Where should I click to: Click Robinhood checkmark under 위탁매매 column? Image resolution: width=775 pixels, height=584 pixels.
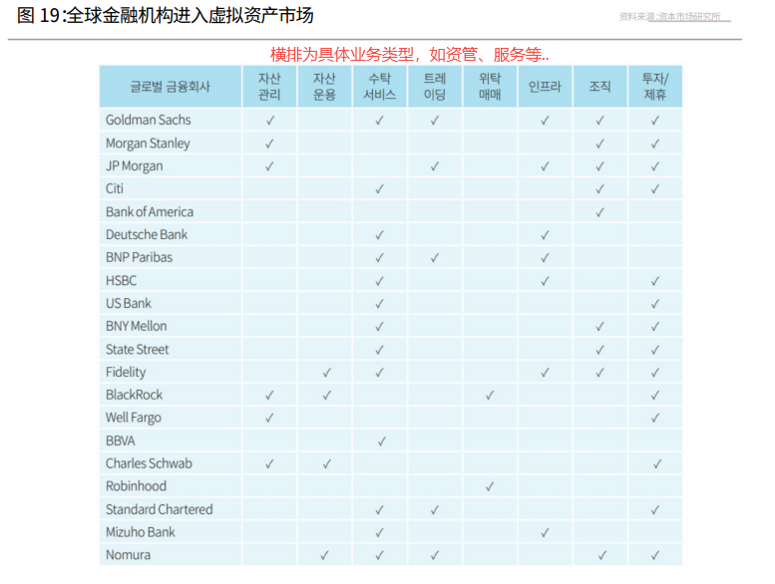(490, 487)
